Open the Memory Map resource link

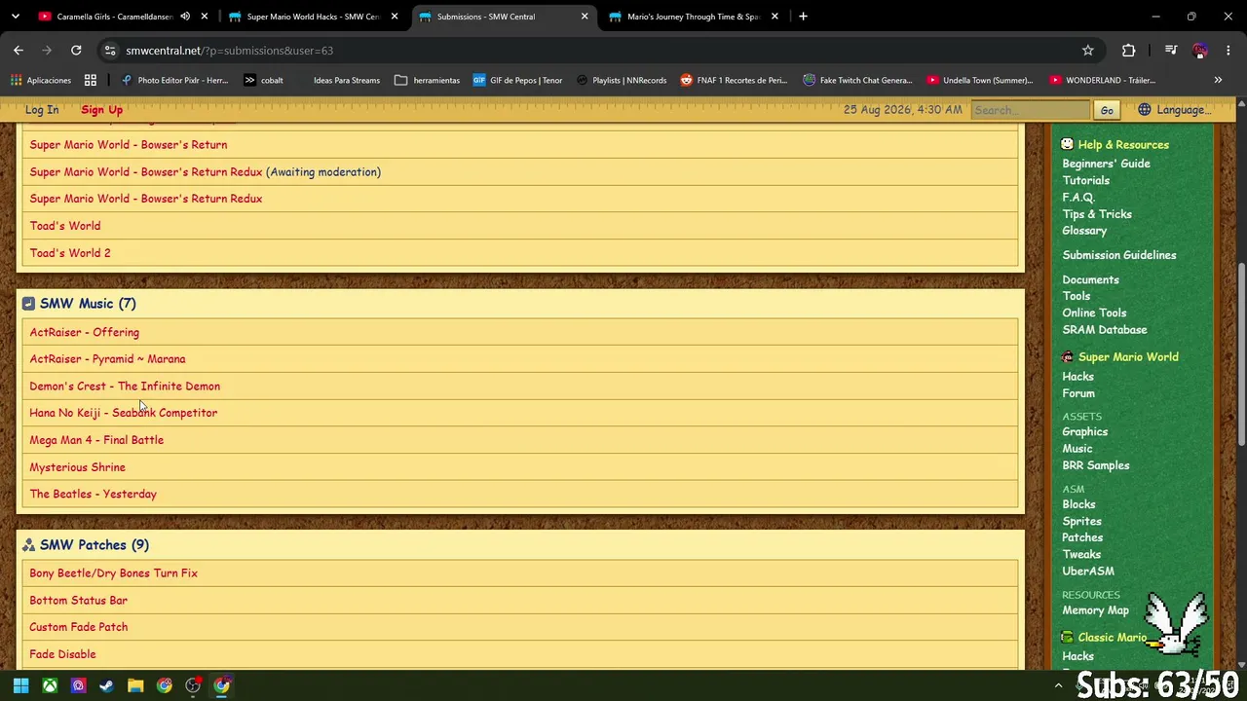tap(1095, 610)
